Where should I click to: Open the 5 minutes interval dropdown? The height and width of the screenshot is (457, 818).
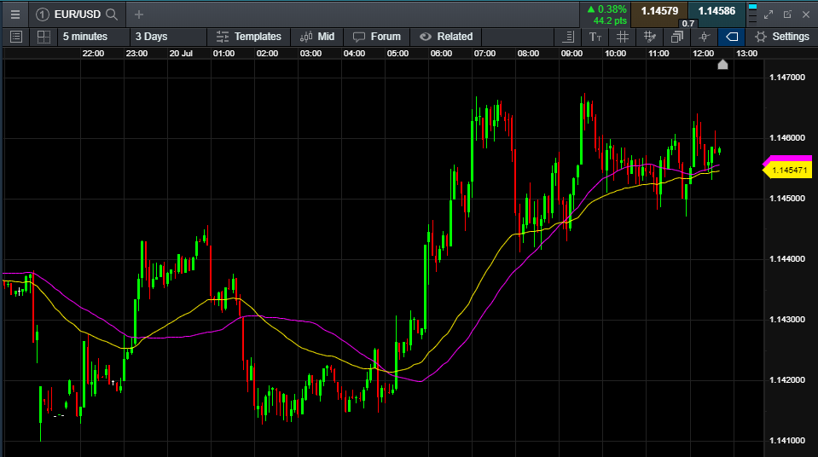(x=93, y=37)
